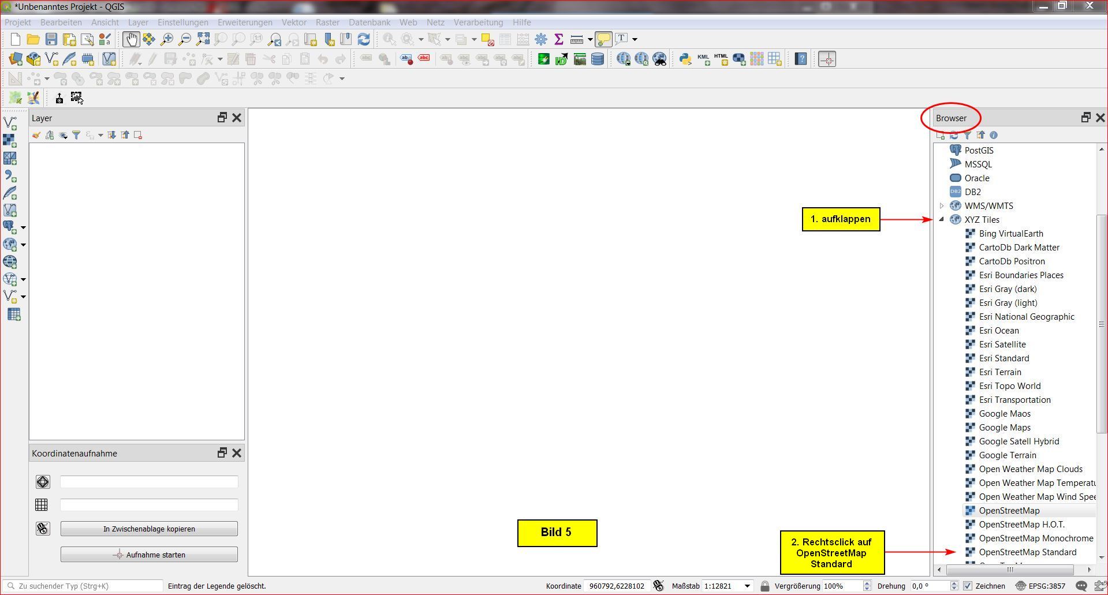Click the Aufnahme starten button

pos(149,555)
